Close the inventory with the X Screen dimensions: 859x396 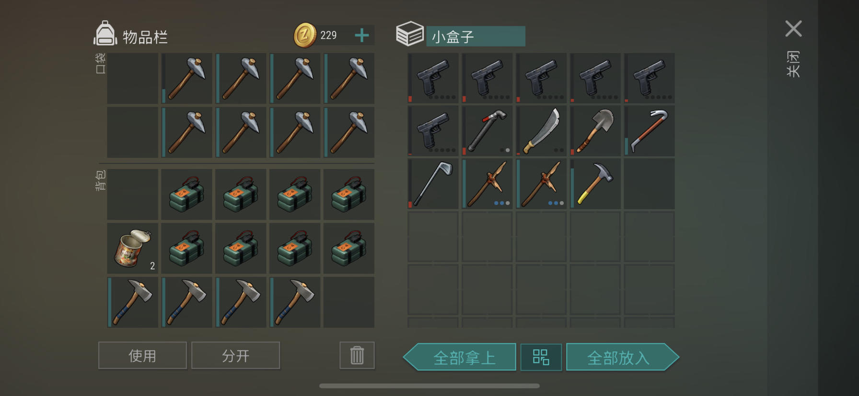793,29
